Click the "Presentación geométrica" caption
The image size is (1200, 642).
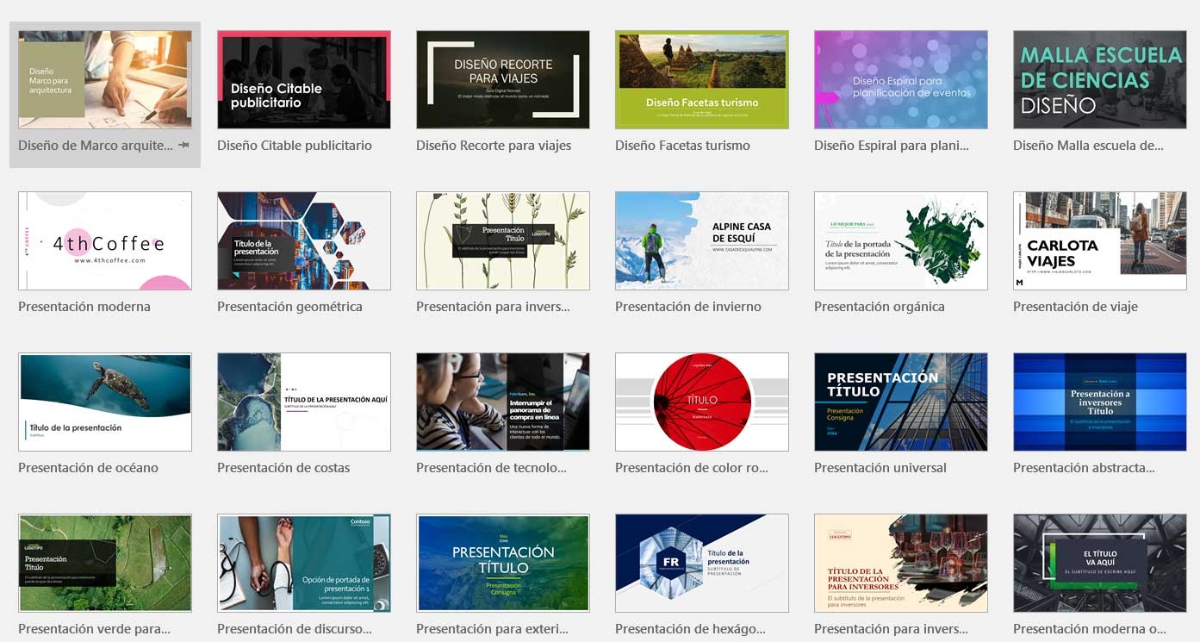(289, 307)
